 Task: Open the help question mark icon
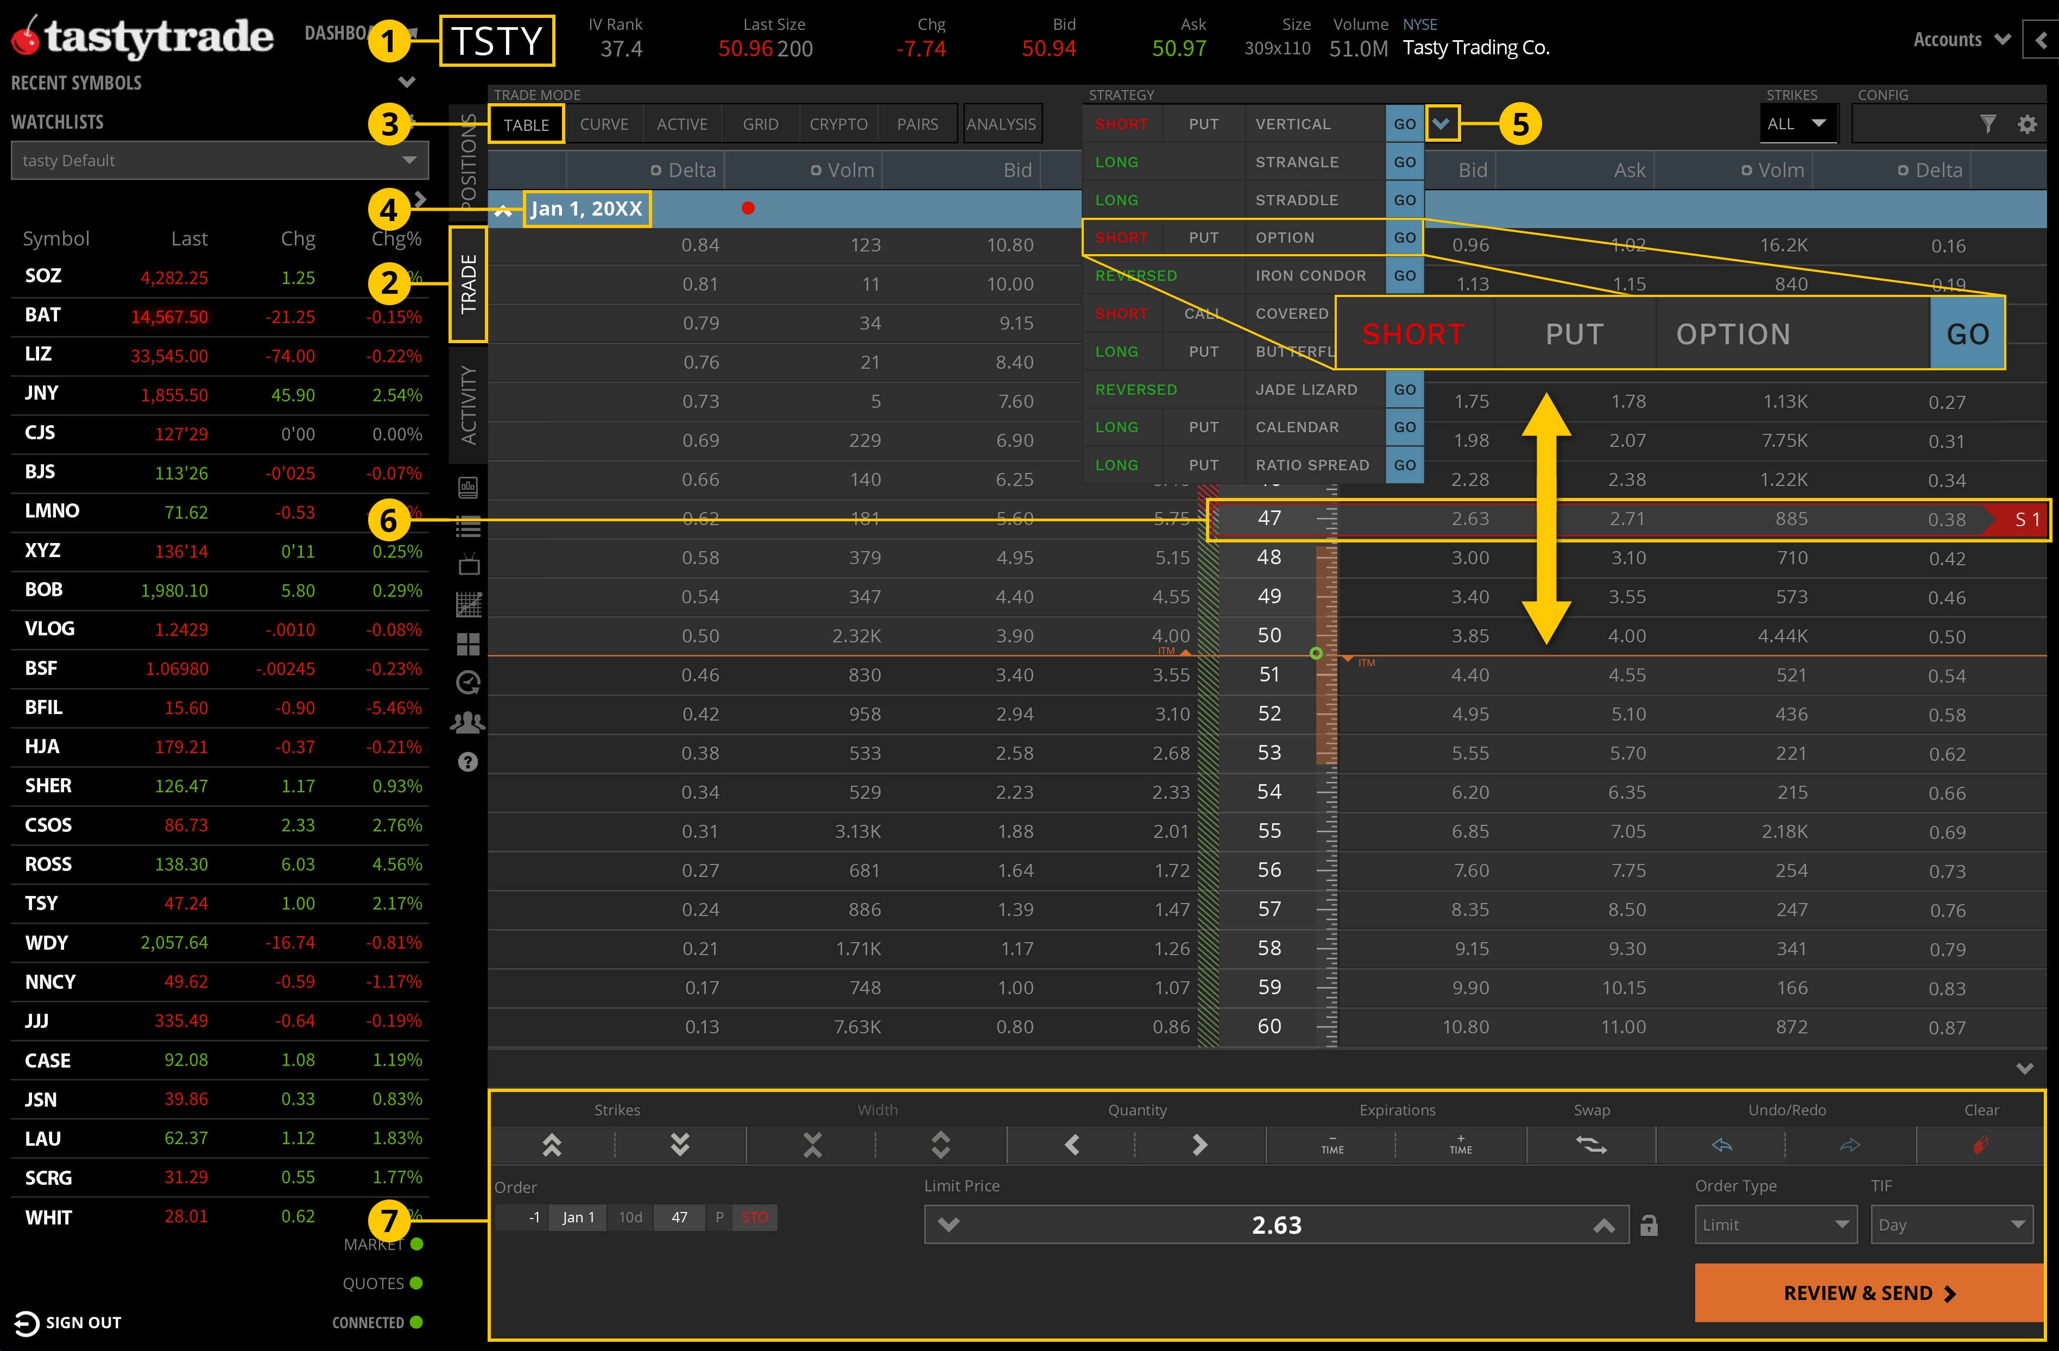click(x=468, y=761)
